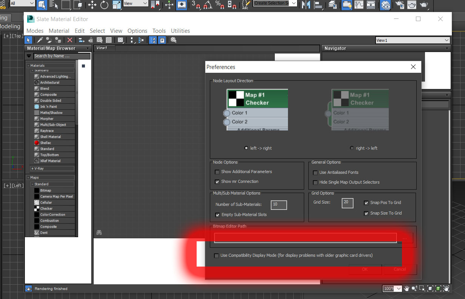
Task: Uncheck Show mr Connection checkbox
Action: tap(217, 182)
